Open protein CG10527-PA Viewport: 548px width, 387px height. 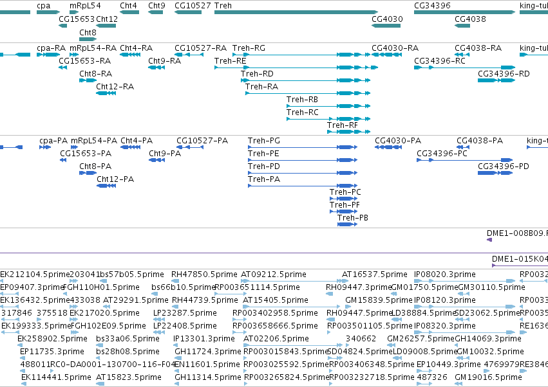(x=190, y=147)
